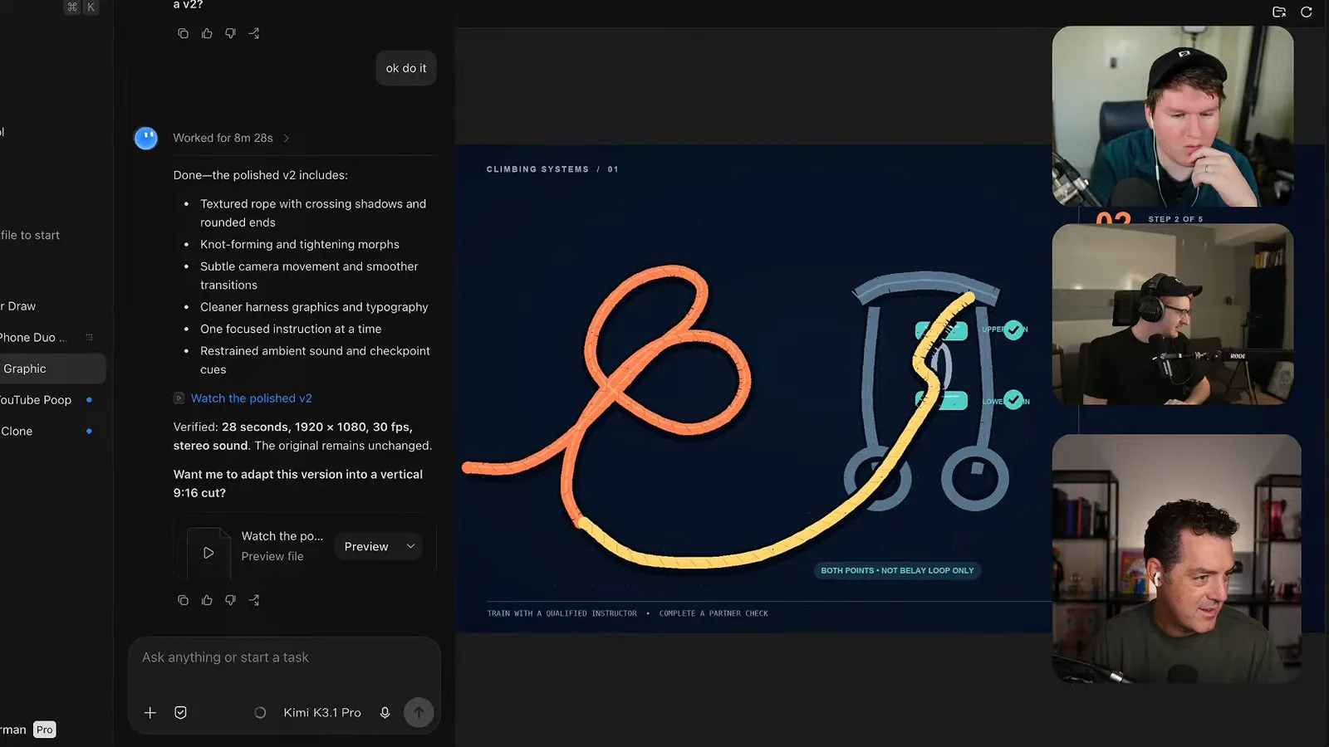Click the Pro badge in sidebar footer
This screenshot has width=1329, height=747.
point(44,730)
